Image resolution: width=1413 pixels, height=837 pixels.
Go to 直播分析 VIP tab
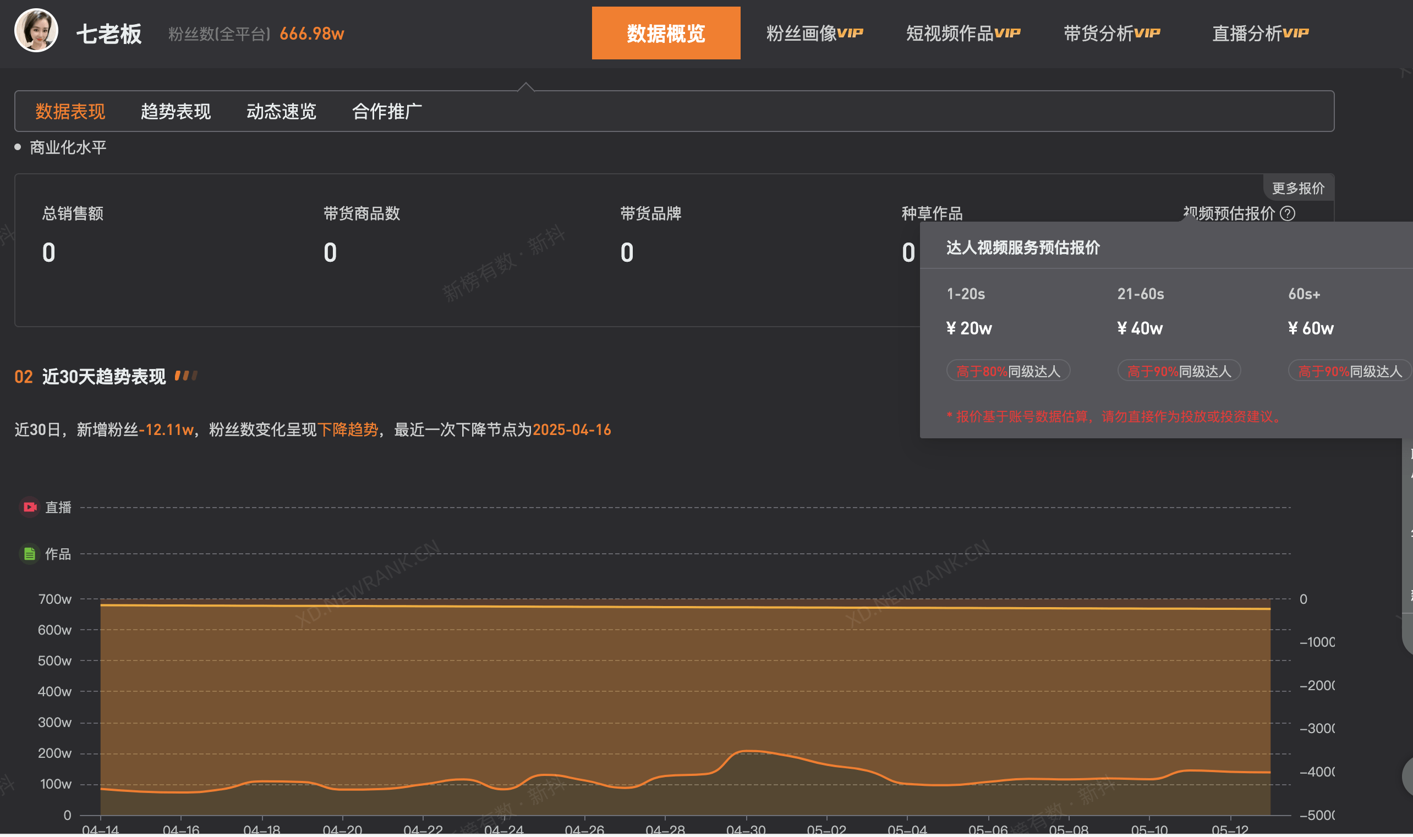pos(1260,34)
